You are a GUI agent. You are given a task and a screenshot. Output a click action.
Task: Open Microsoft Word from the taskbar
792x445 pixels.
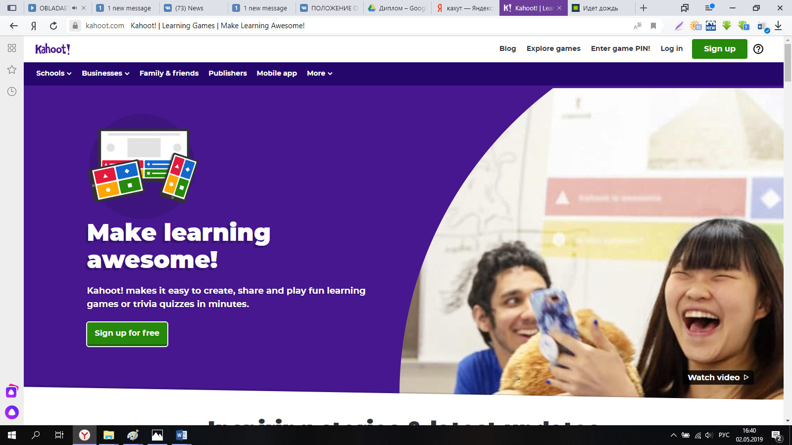(x=181, y=435)
